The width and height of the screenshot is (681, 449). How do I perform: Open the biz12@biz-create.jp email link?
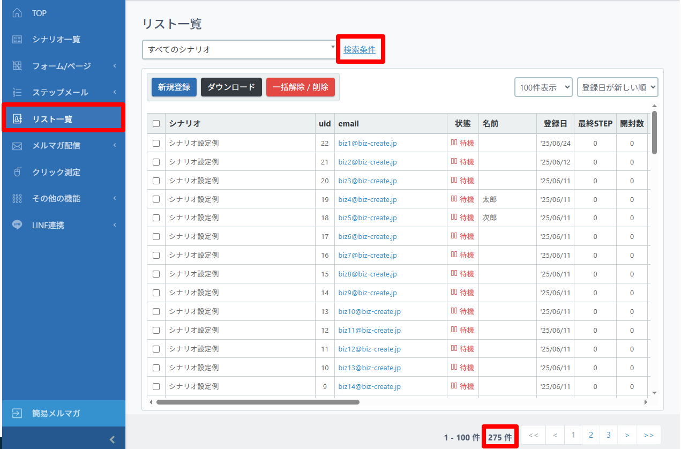pyautogui.click(x=370, y=349)
